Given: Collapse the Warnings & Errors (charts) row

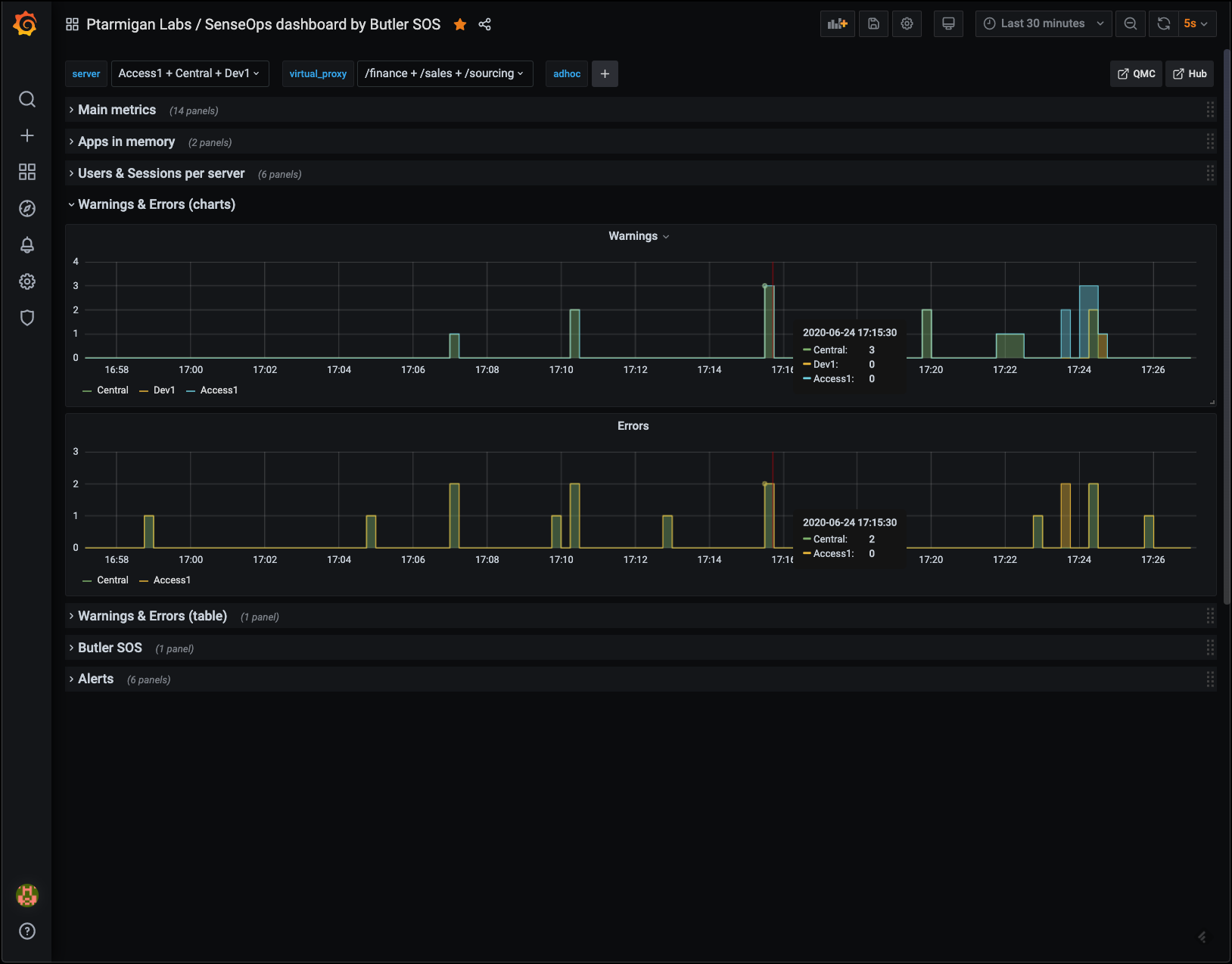Looking at the screenshot, I should coord(156,204).
